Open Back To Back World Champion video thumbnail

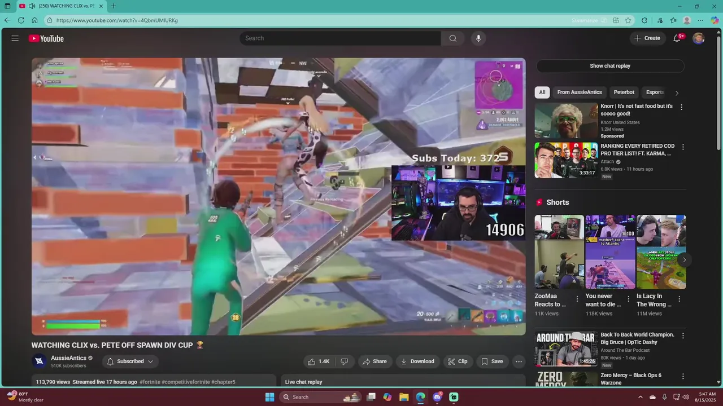(566, 349)
